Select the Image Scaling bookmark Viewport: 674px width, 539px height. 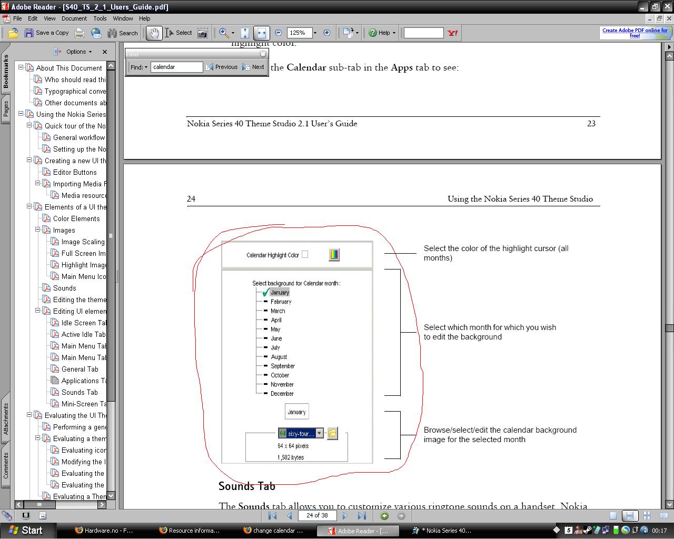(x=83, y=242)
